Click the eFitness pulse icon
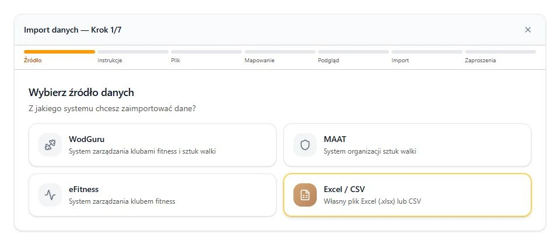Image resolution: width=560 pixels, height=245 pixels. coord(50,195)
